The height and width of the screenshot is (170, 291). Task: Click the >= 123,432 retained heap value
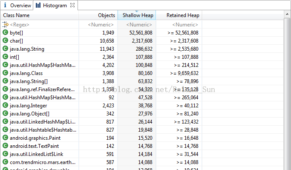[186, 122]
